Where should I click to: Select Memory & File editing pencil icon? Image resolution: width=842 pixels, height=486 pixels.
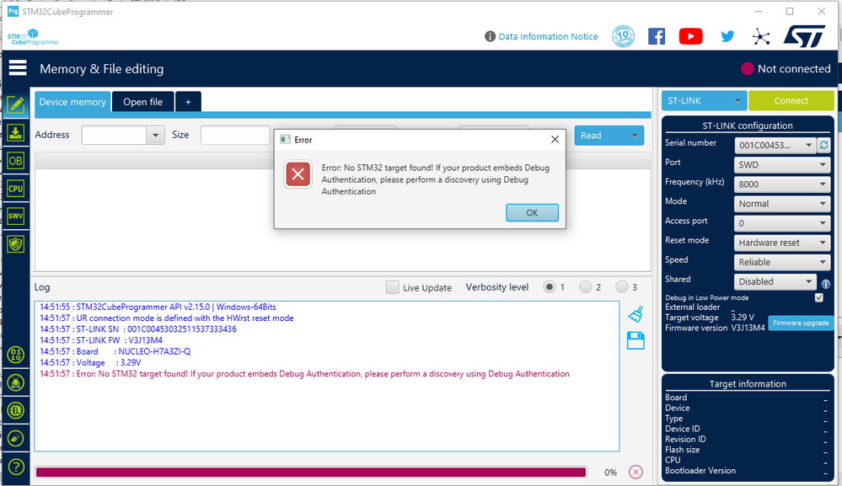point(15,105)
